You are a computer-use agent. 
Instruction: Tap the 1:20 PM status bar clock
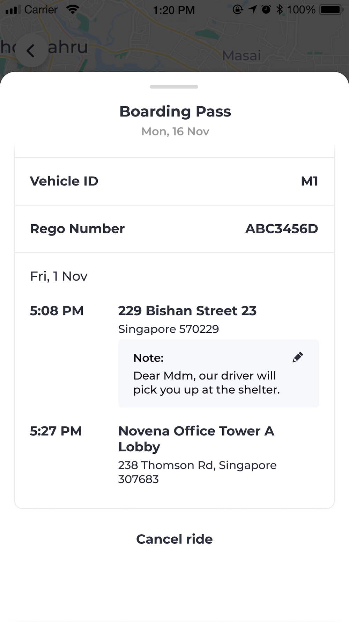pos(173,10)
